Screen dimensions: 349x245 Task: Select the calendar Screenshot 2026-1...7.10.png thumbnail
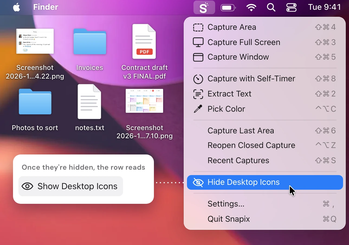[144, 101]
